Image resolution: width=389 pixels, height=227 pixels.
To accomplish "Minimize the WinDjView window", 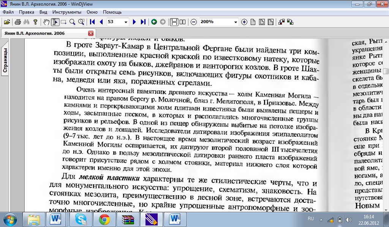I will pos(357,4).
